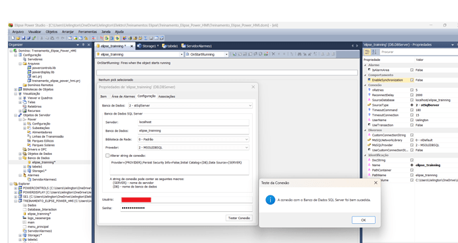The width and height of the screenshot is (458, 243).
Task: Click the blue info icon in Teste da Conexão
Action: (270, 200)
